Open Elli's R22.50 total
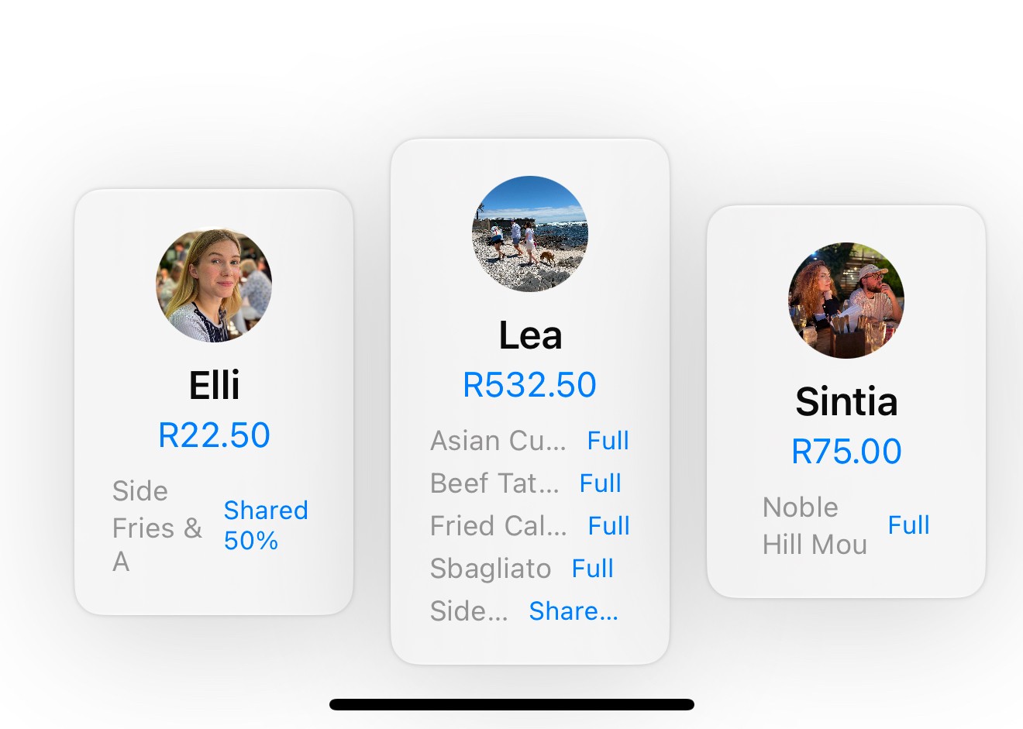The height and width of the screenshot is (729, 1023). pyautogui.click(x=214, y=435)
